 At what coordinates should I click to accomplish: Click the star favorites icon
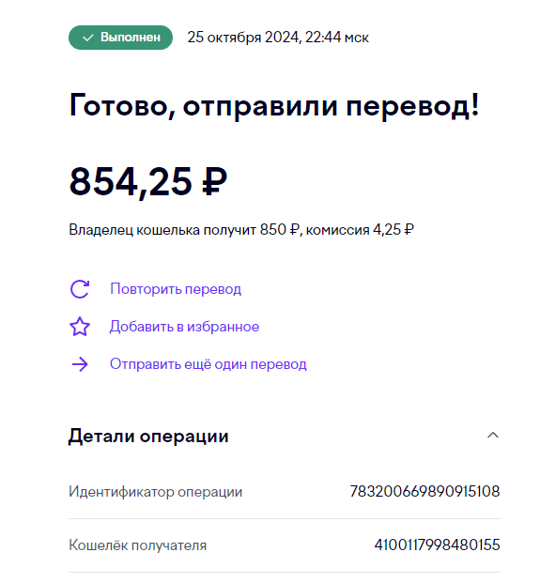(80, 327)
